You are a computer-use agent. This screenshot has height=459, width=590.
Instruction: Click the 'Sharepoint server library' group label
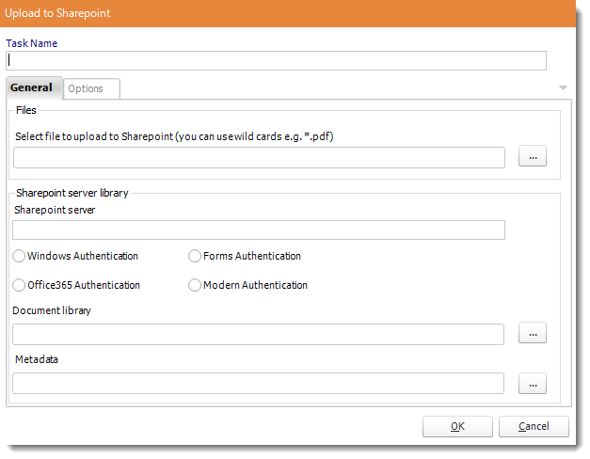click(72, 193)
